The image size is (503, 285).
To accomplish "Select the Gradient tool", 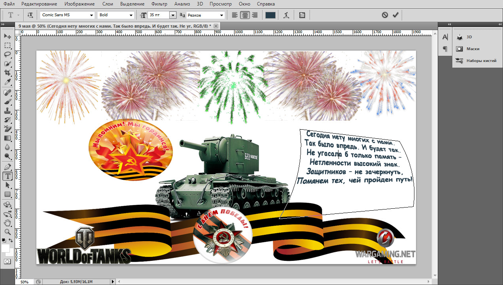I will click(x=7, y=138).
